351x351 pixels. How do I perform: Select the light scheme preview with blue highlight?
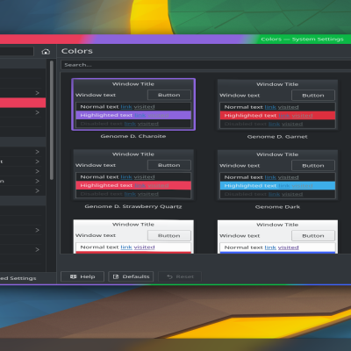pyautogui.click(x=277, y=237)
